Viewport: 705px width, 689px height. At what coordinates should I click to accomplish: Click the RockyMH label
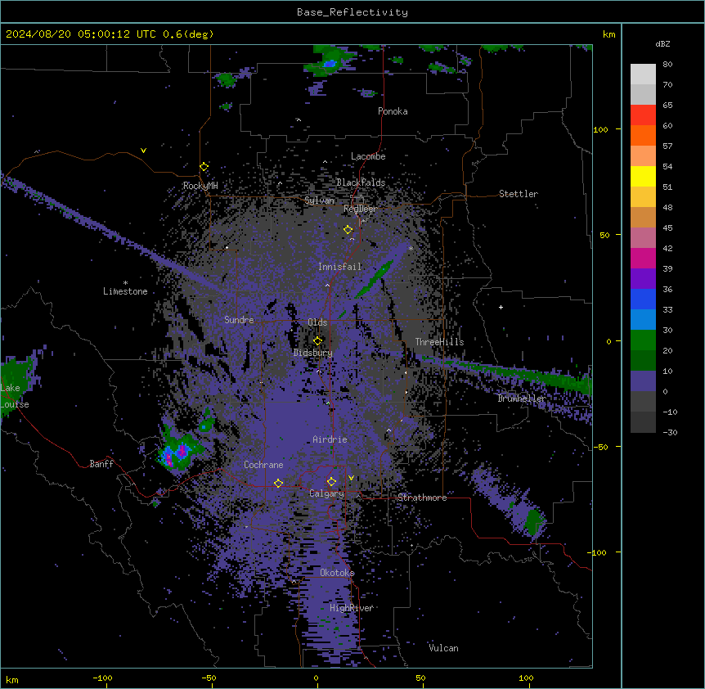200,186
